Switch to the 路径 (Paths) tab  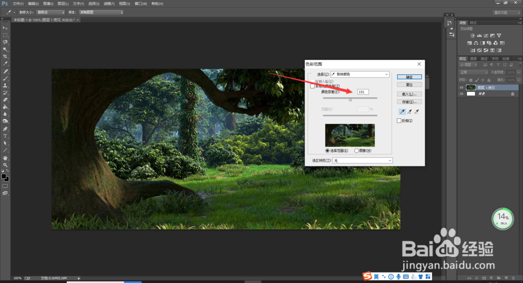[484, 59]
